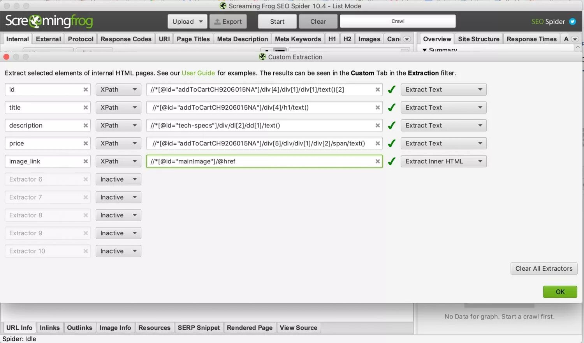Click Clear All Extractors button

click(544, 268)
